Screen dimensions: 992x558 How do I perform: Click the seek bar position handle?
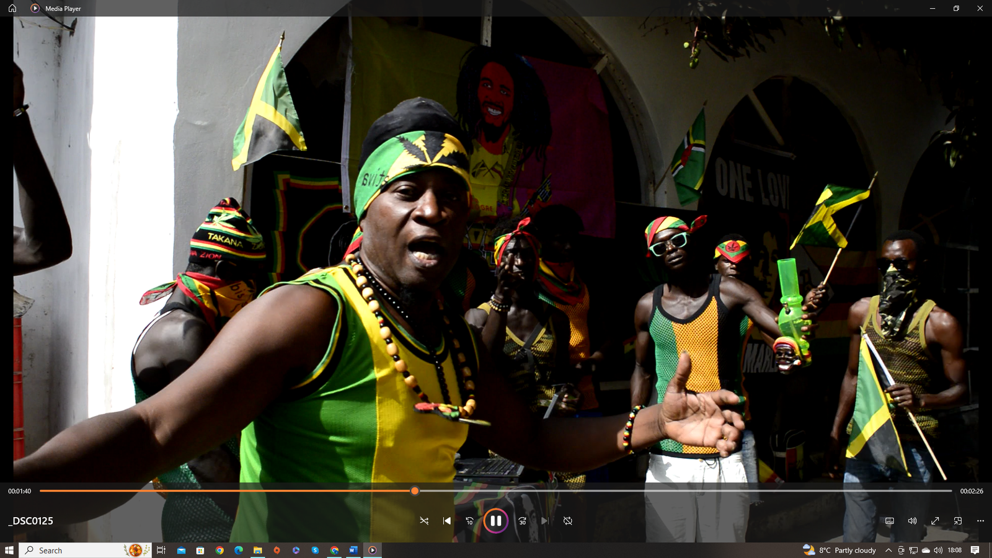click(415, 491)
